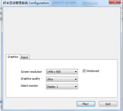Click the Screen resolution label

click(x=31, y=72)
